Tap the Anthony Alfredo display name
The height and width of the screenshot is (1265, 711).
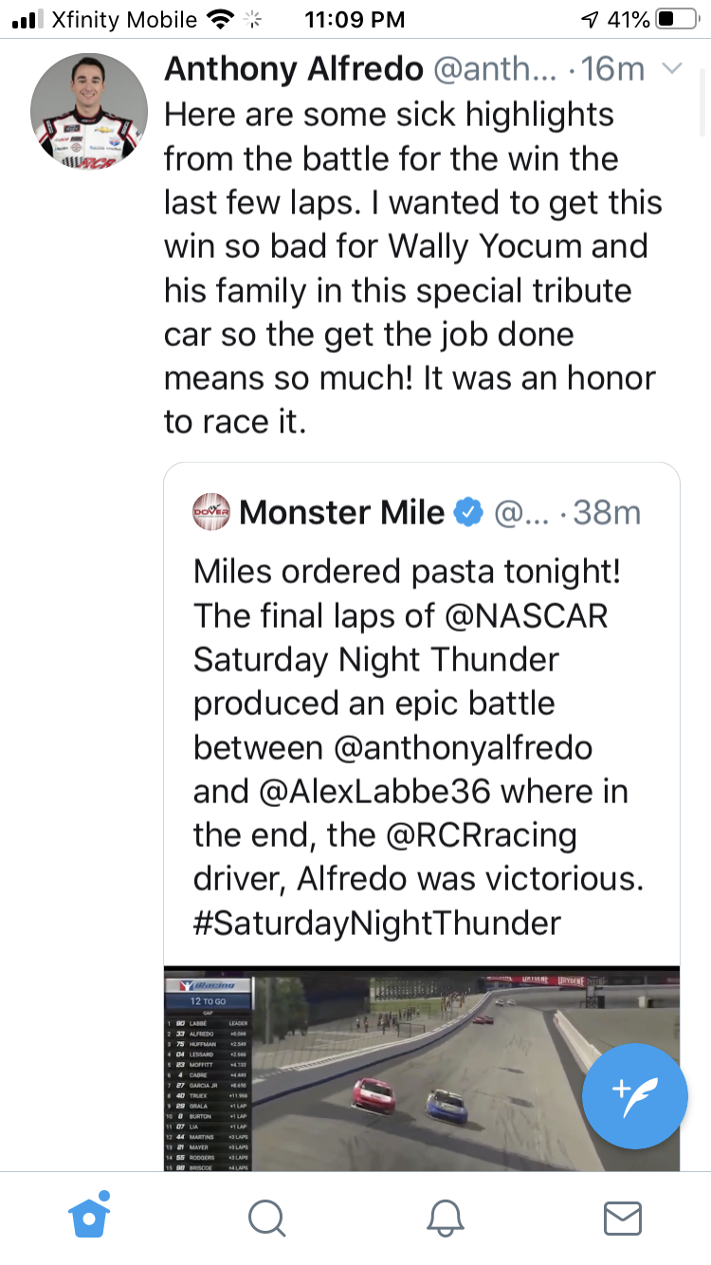click(x=293, y=69)
